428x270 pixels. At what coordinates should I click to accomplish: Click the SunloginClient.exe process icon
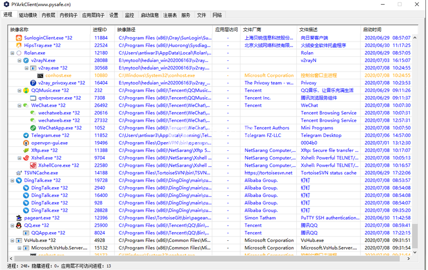[19, 38]
